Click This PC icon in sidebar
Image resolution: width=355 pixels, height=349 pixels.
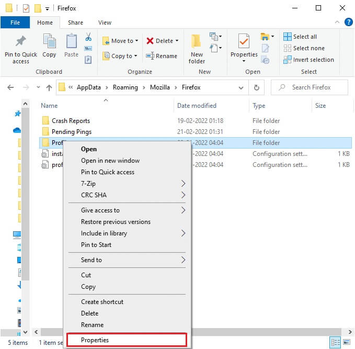[17, 235]
